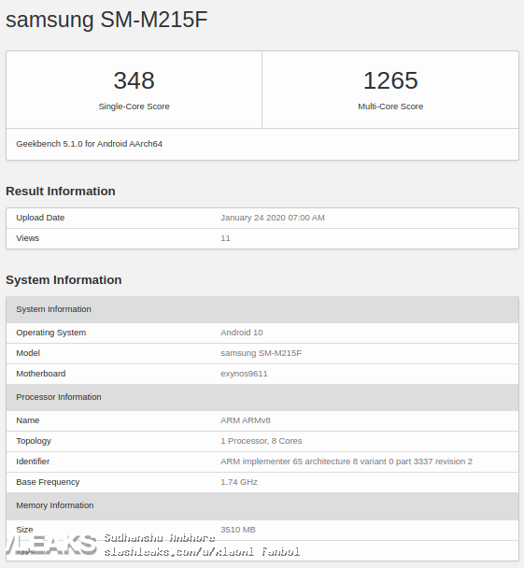This screenshot has width=524, height=568.
Task: Click the processor Name row label
Action: [27, 420]
